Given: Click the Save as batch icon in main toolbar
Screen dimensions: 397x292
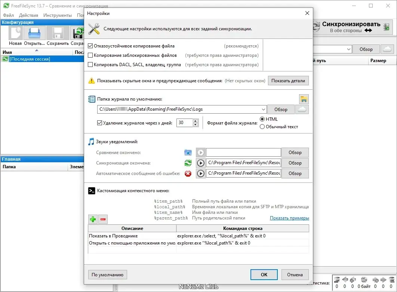Looking at the screenshot, I should tap(78, 33).
